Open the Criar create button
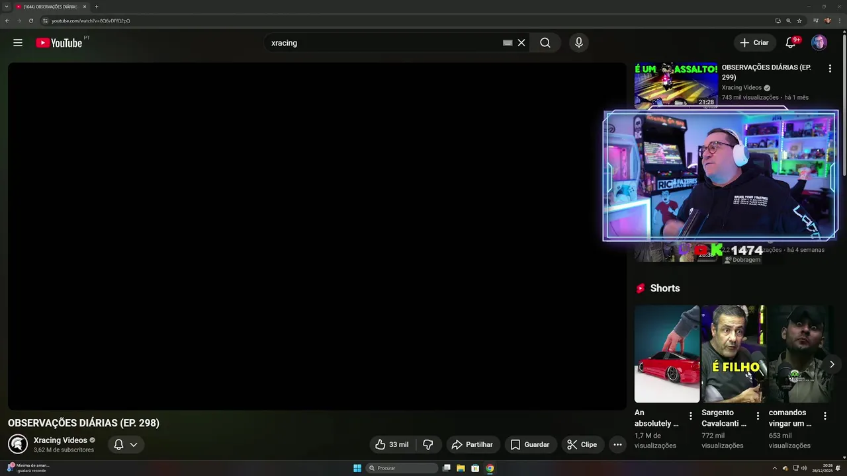Viewport: 847px width, 476px height. 755,43
